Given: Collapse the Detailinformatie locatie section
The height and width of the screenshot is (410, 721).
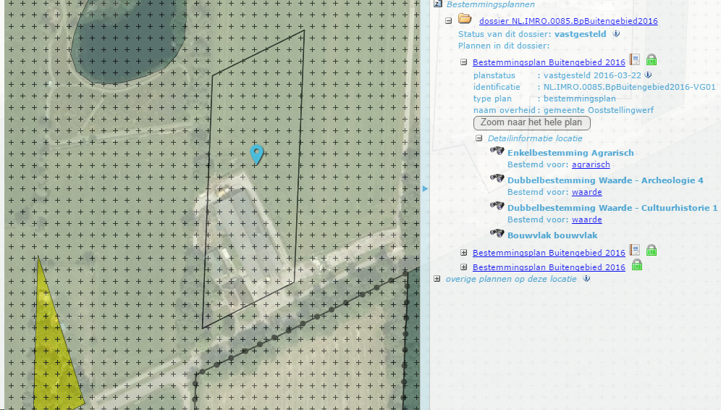Looking at the screenshot, I should coord(478,138).
